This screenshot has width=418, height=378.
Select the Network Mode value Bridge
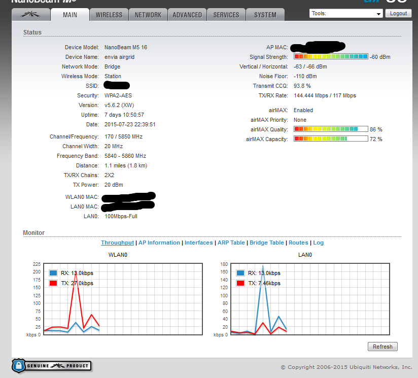[112, 66]
